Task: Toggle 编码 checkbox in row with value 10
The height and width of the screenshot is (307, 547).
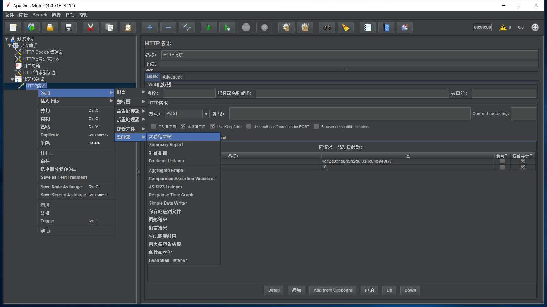Action: (502, 167)
